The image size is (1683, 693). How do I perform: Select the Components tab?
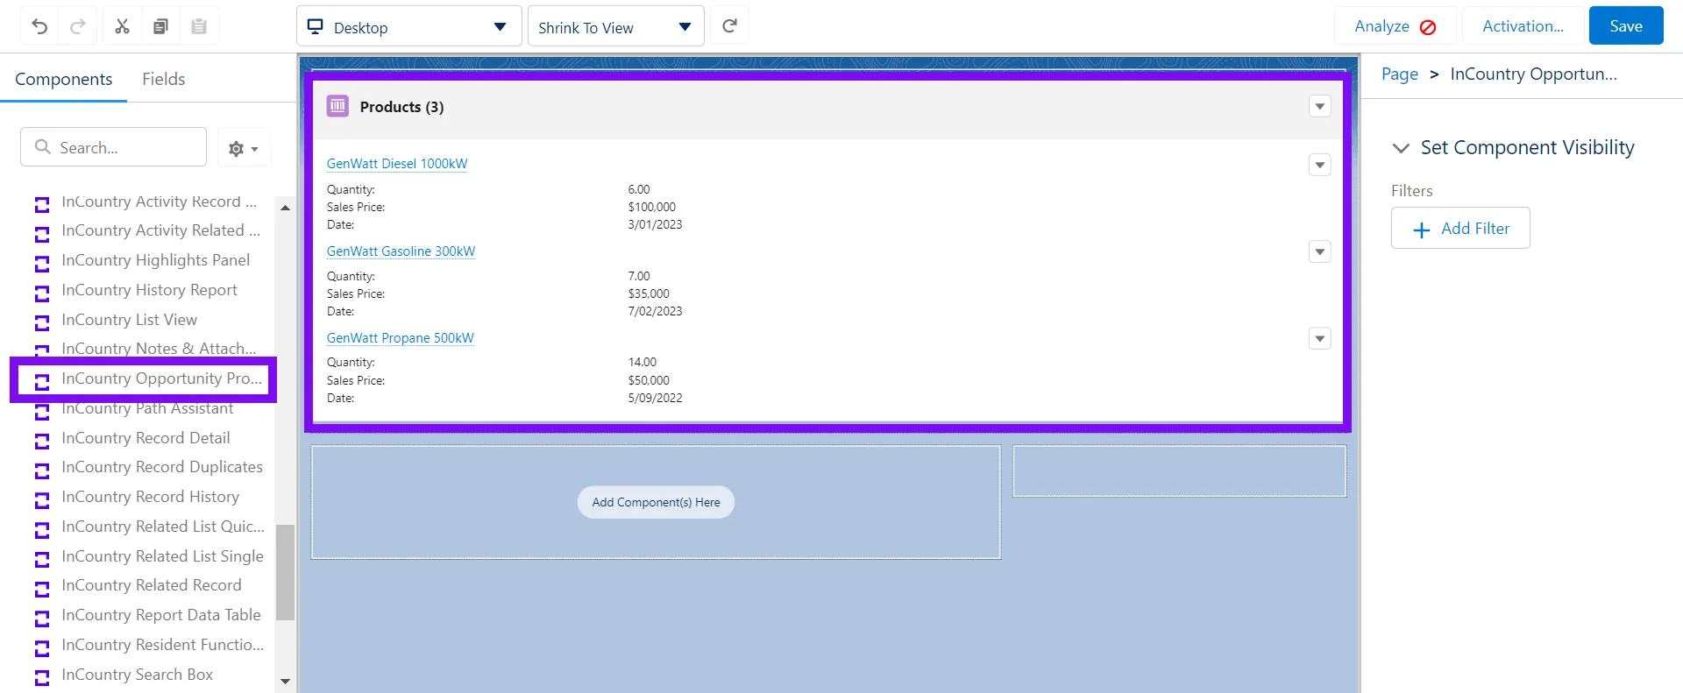63,79
